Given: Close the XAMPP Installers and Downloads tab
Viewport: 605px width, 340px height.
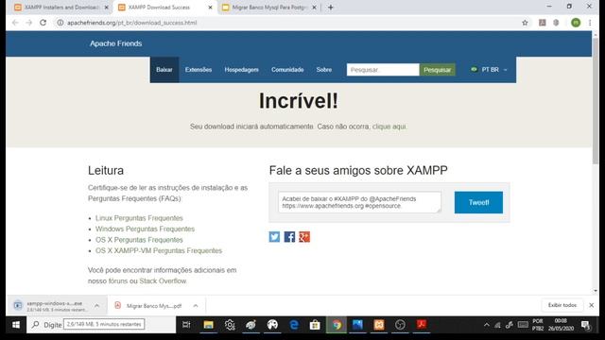Looking at the screenshot, I should tap(107, 8).
